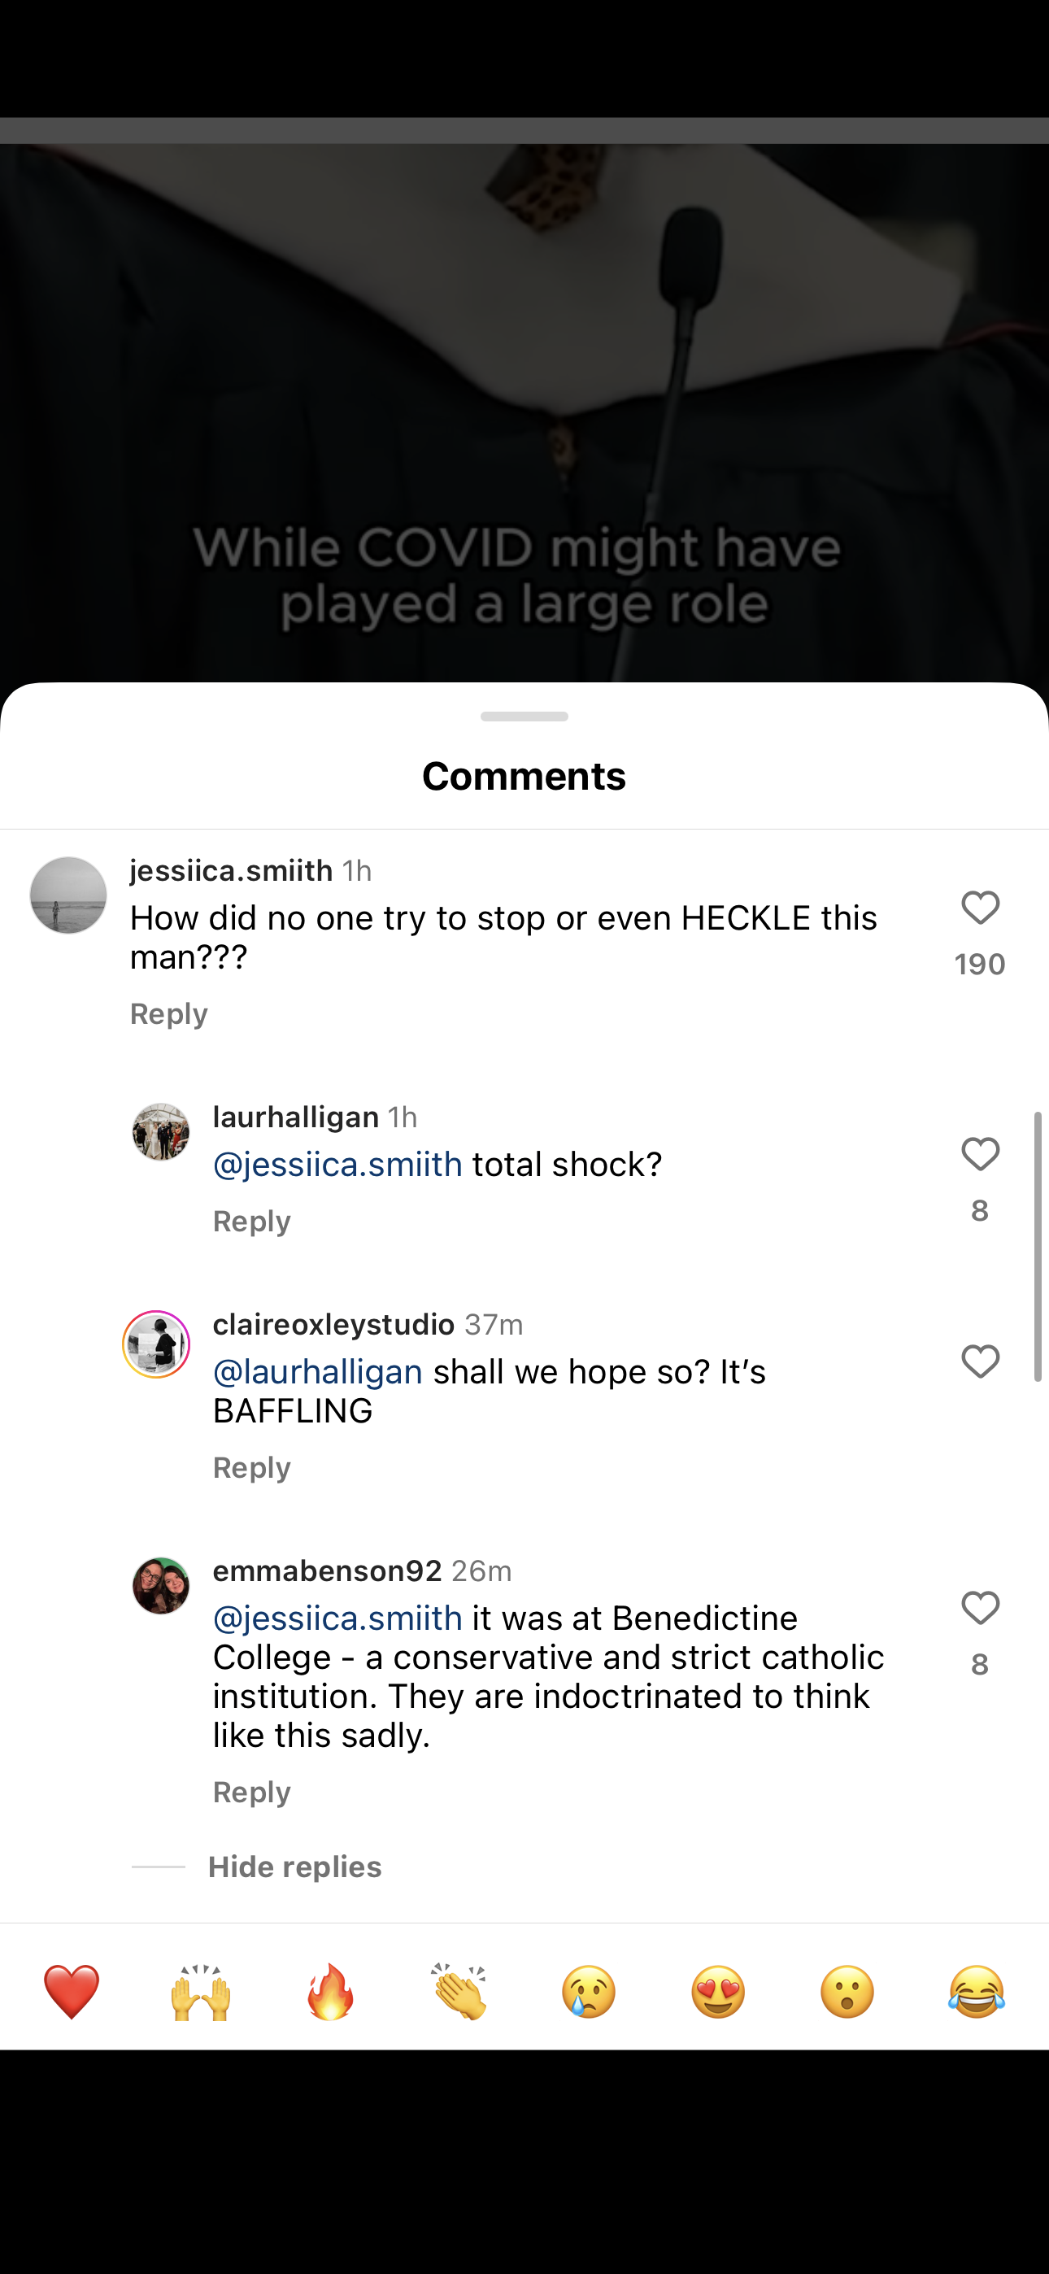Like laurhalligan's reply with the heart

click(980, 1155)
